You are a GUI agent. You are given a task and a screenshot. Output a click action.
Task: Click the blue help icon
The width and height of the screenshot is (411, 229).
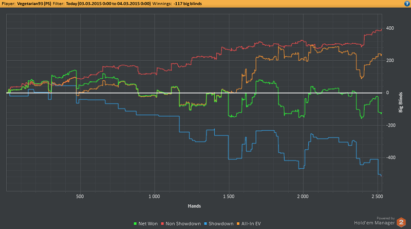(407, 4)
